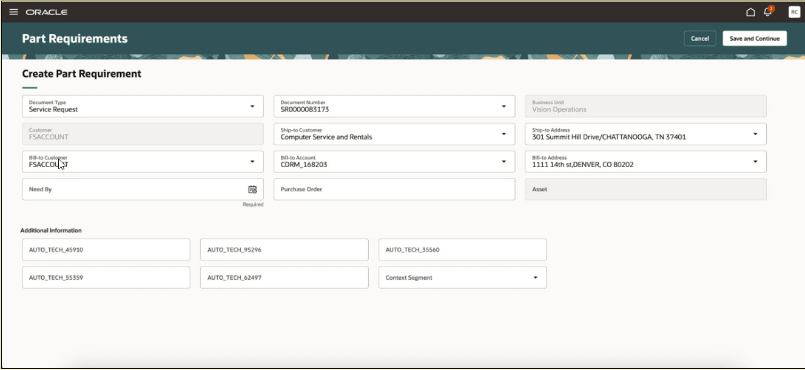Open the notifications bell
The image size is (805, 370).
[x=767, y=11]
